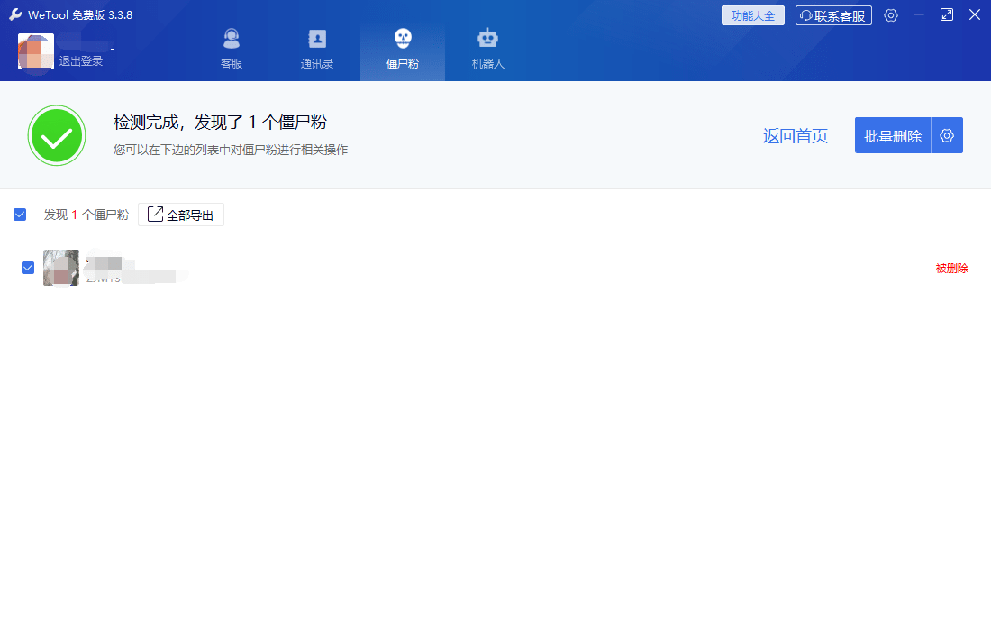991x631 pixels.
Task: Click the WeTool wrench logo icon
Action: [x=16, y=14]
